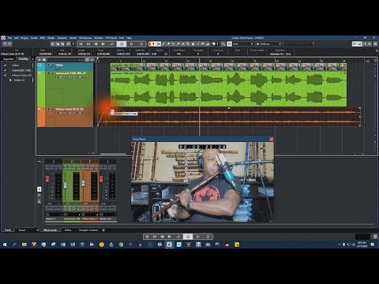Select the Automatch 1080 track header
379x284 pixels.
(65, 89)
